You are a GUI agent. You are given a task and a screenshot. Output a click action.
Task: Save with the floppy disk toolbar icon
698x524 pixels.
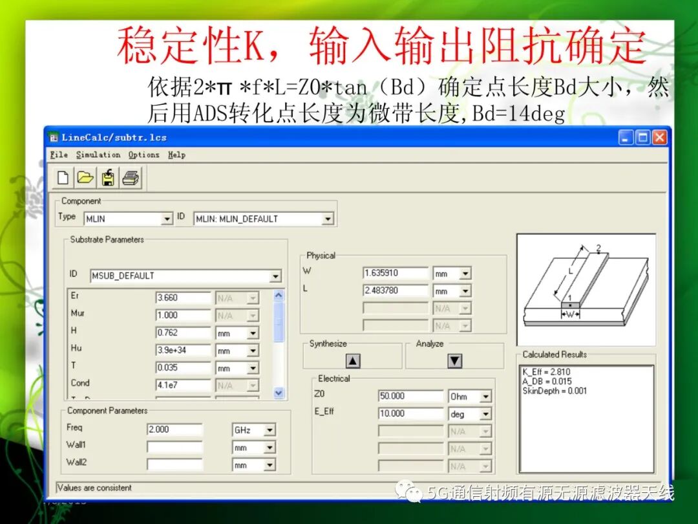(108, 178)
